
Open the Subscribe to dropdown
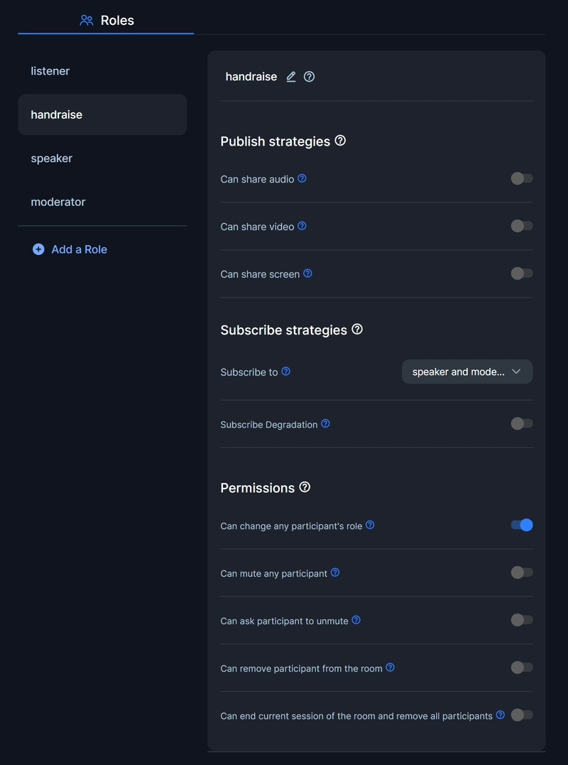(467, 371)
